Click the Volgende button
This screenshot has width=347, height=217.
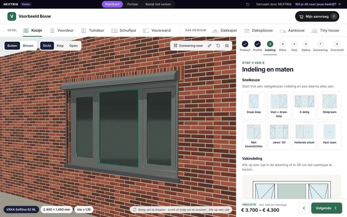[x=326, y=208]
